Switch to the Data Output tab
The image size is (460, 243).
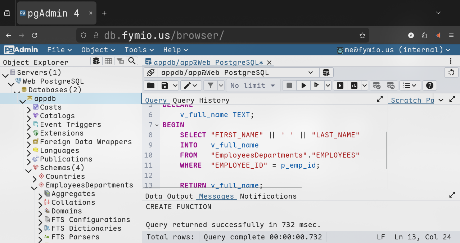[x=169, y=196]
